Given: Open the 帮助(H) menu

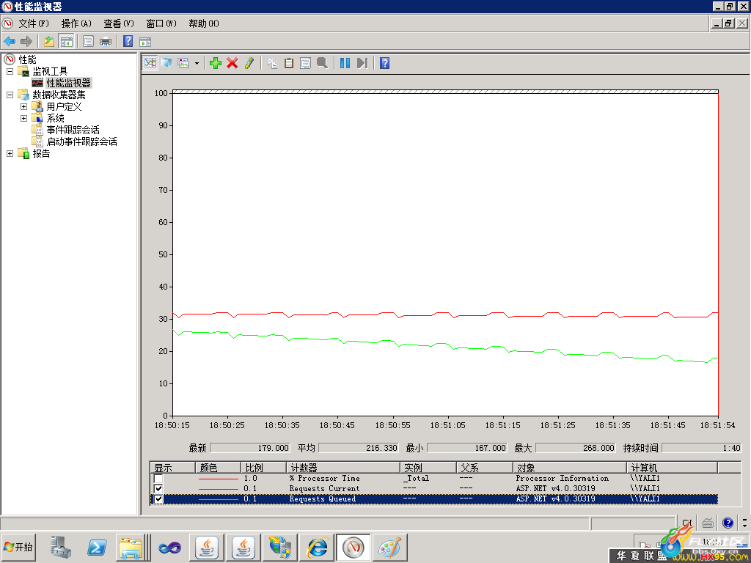Looking at the screenshot, I should [204, 23].
